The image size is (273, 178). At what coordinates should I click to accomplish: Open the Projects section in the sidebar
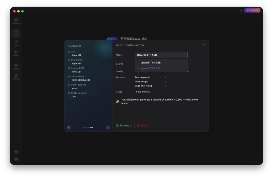click(16, 33)
